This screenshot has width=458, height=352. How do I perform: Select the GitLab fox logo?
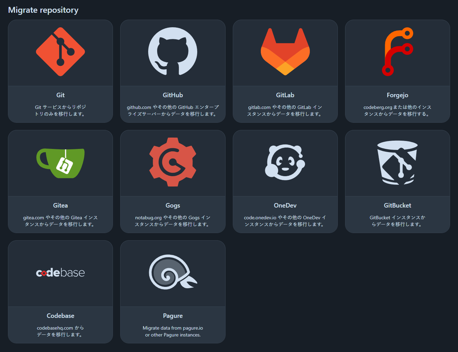[285, 52]
